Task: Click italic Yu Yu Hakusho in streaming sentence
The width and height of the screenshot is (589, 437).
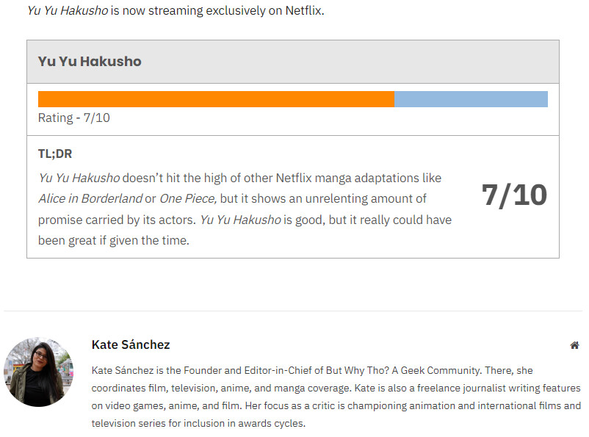Action: (68, 11)
